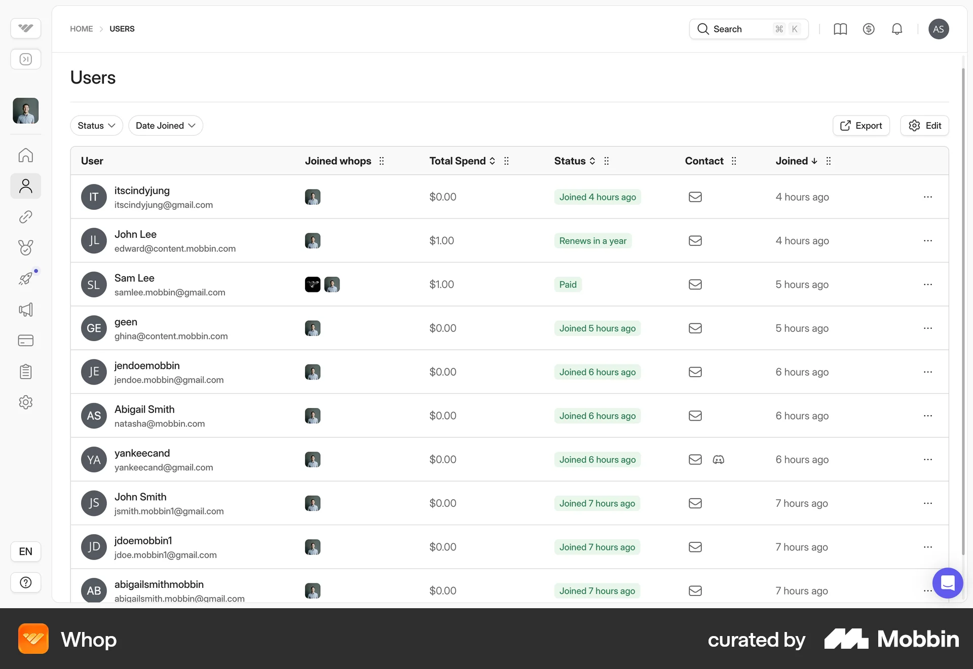This screenshot has height=669, width=973.
Task: Open the clipboard forms section in sidebar
Action: pyautogui.click(x=25, y=371)
